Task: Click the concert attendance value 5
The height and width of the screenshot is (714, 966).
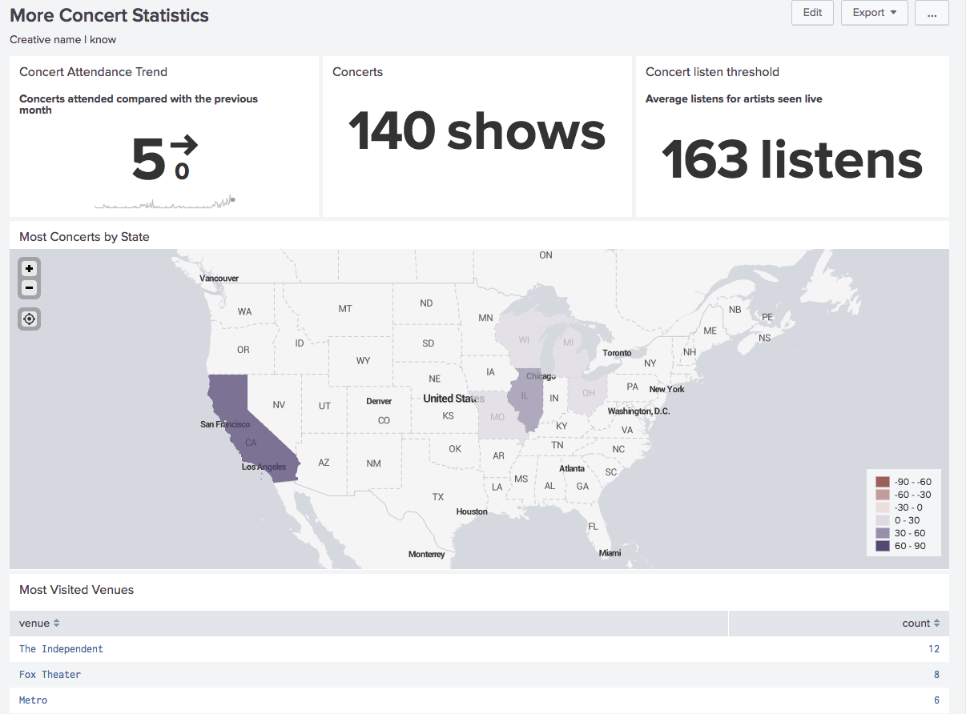Action: [148, 160]
